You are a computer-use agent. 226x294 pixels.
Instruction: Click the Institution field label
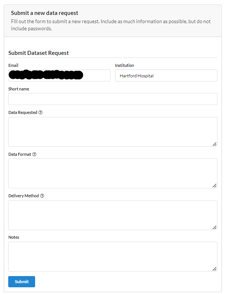coord(124,65)
